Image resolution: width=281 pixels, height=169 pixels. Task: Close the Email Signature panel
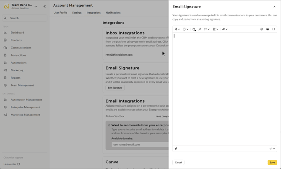[274, 7]
